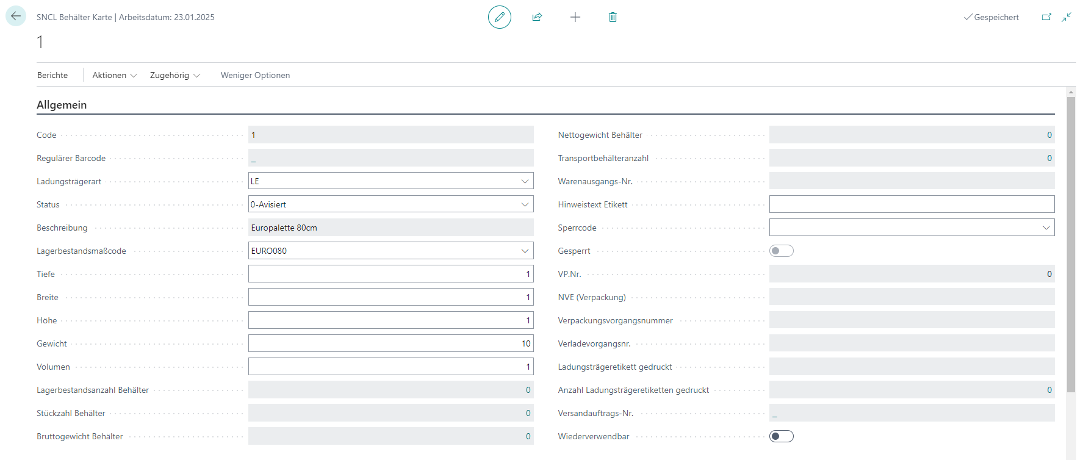1086x460 pixels.
Task: Toggle the Wiederverwendbar switch
Action: [781, 436]
